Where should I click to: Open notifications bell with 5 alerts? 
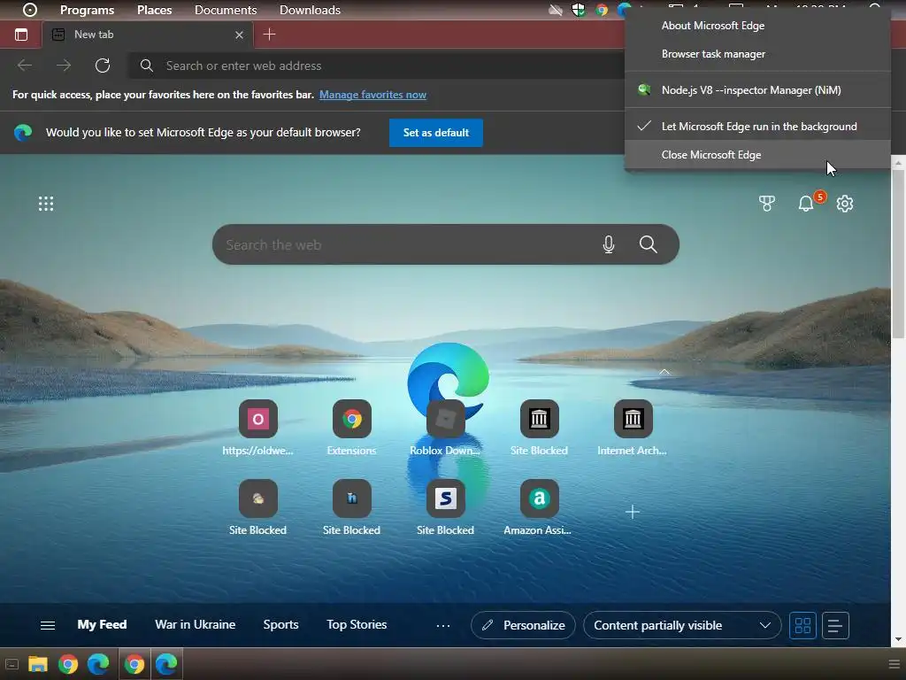pos(806,204)
